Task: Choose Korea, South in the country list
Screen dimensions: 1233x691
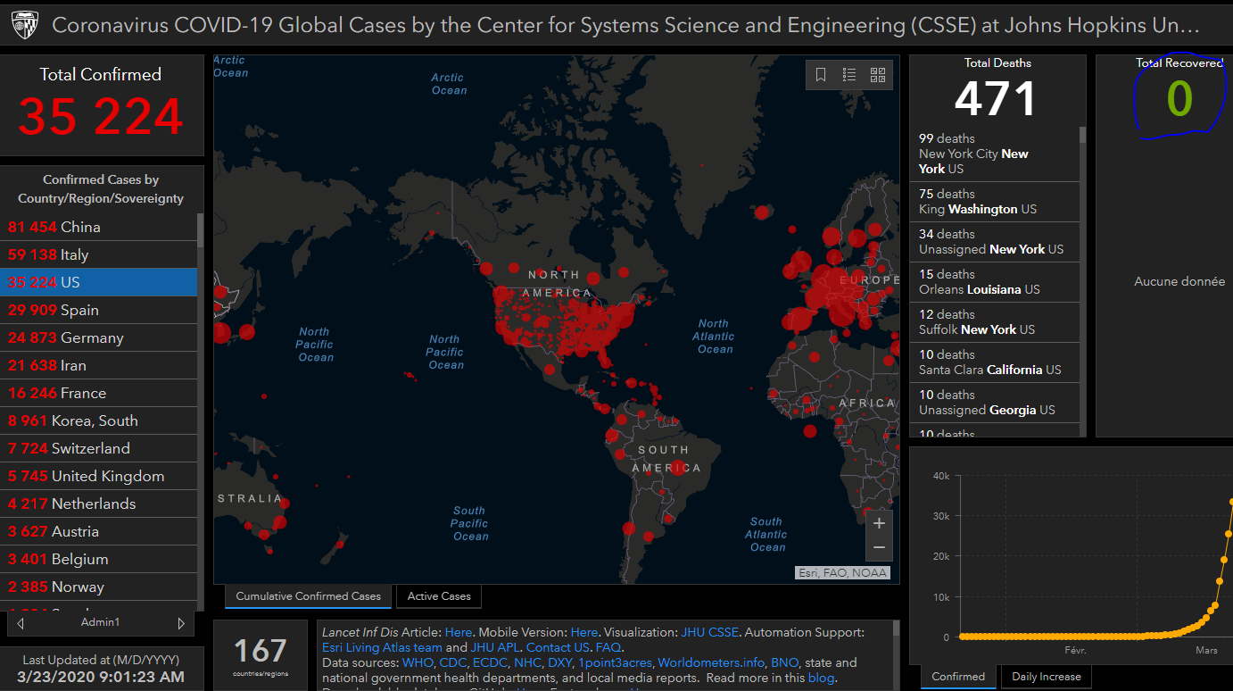Action: [x=98, y=420]
